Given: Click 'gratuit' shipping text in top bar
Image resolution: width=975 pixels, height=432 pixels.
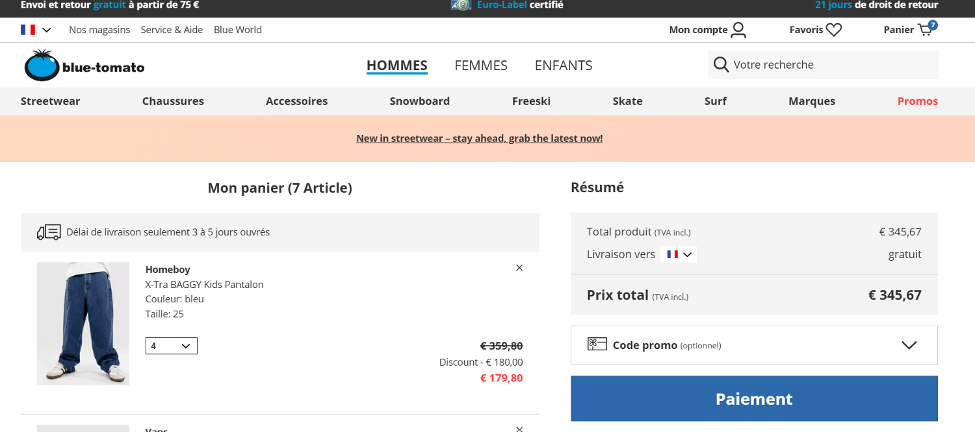Looking at the screenshot, I should click(x=109, y=5).
